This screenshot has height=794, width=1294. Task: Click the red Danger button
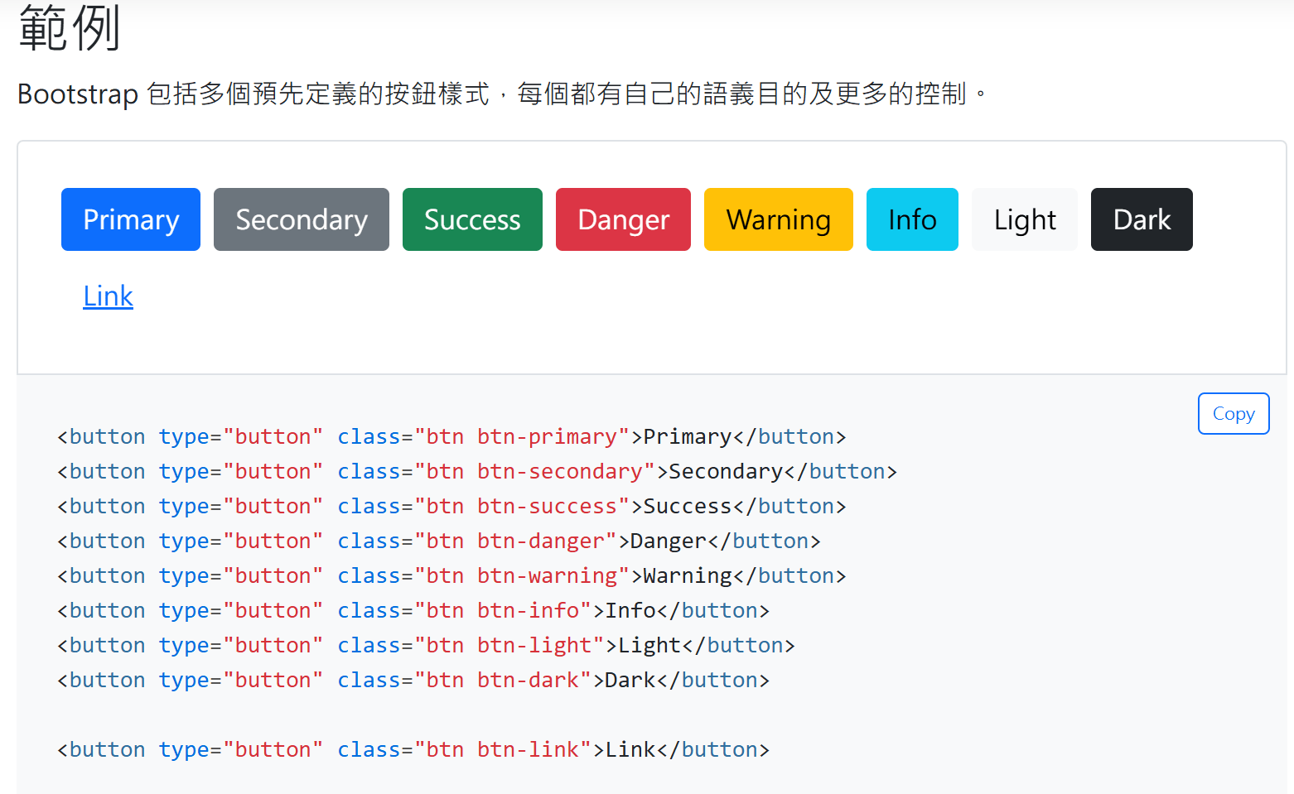coord(623,219)
